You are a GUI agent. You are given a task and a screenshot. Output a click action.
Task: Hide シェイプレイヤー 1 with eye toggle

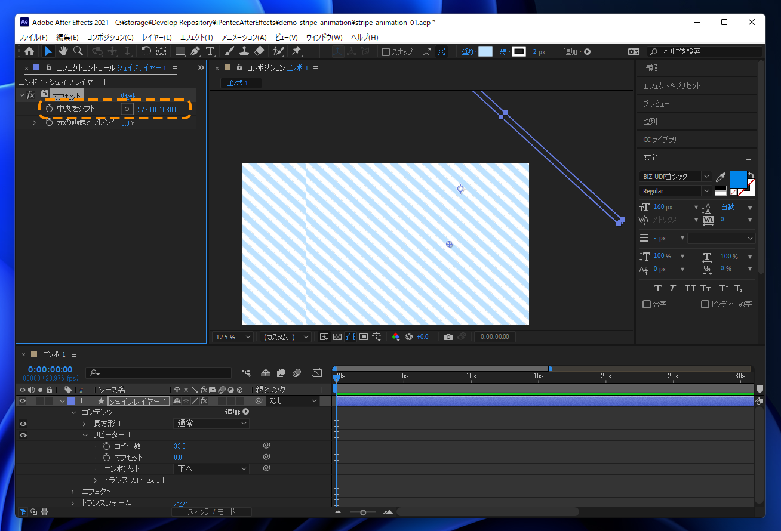pos(22,401)
